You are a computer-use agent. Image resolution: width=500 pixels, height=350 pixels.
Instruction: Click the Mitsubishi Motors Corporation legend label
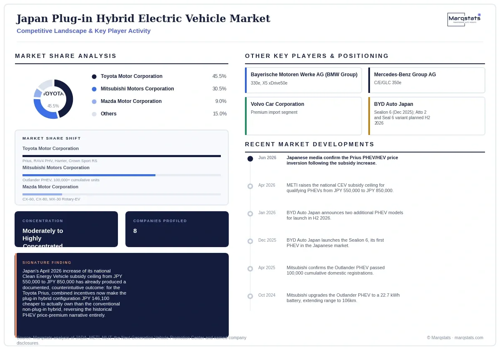pyautogui.click(x=137, y=89)
